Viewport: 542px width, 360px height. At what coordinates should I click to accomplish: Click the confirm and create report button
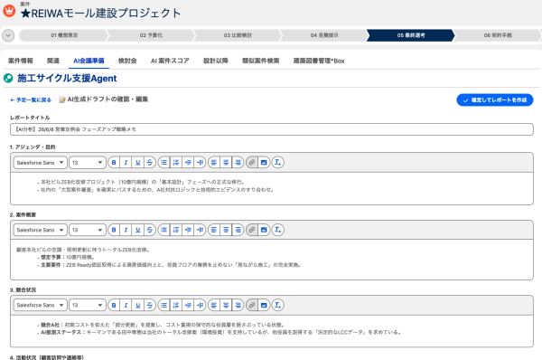click(495, 100)
